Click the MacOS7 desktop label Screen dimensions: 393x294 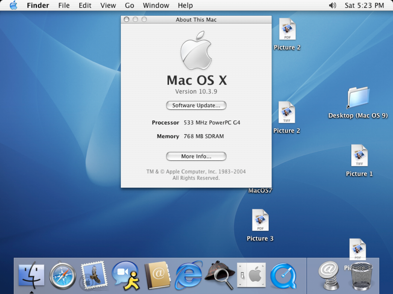click(x=260, y=191)
